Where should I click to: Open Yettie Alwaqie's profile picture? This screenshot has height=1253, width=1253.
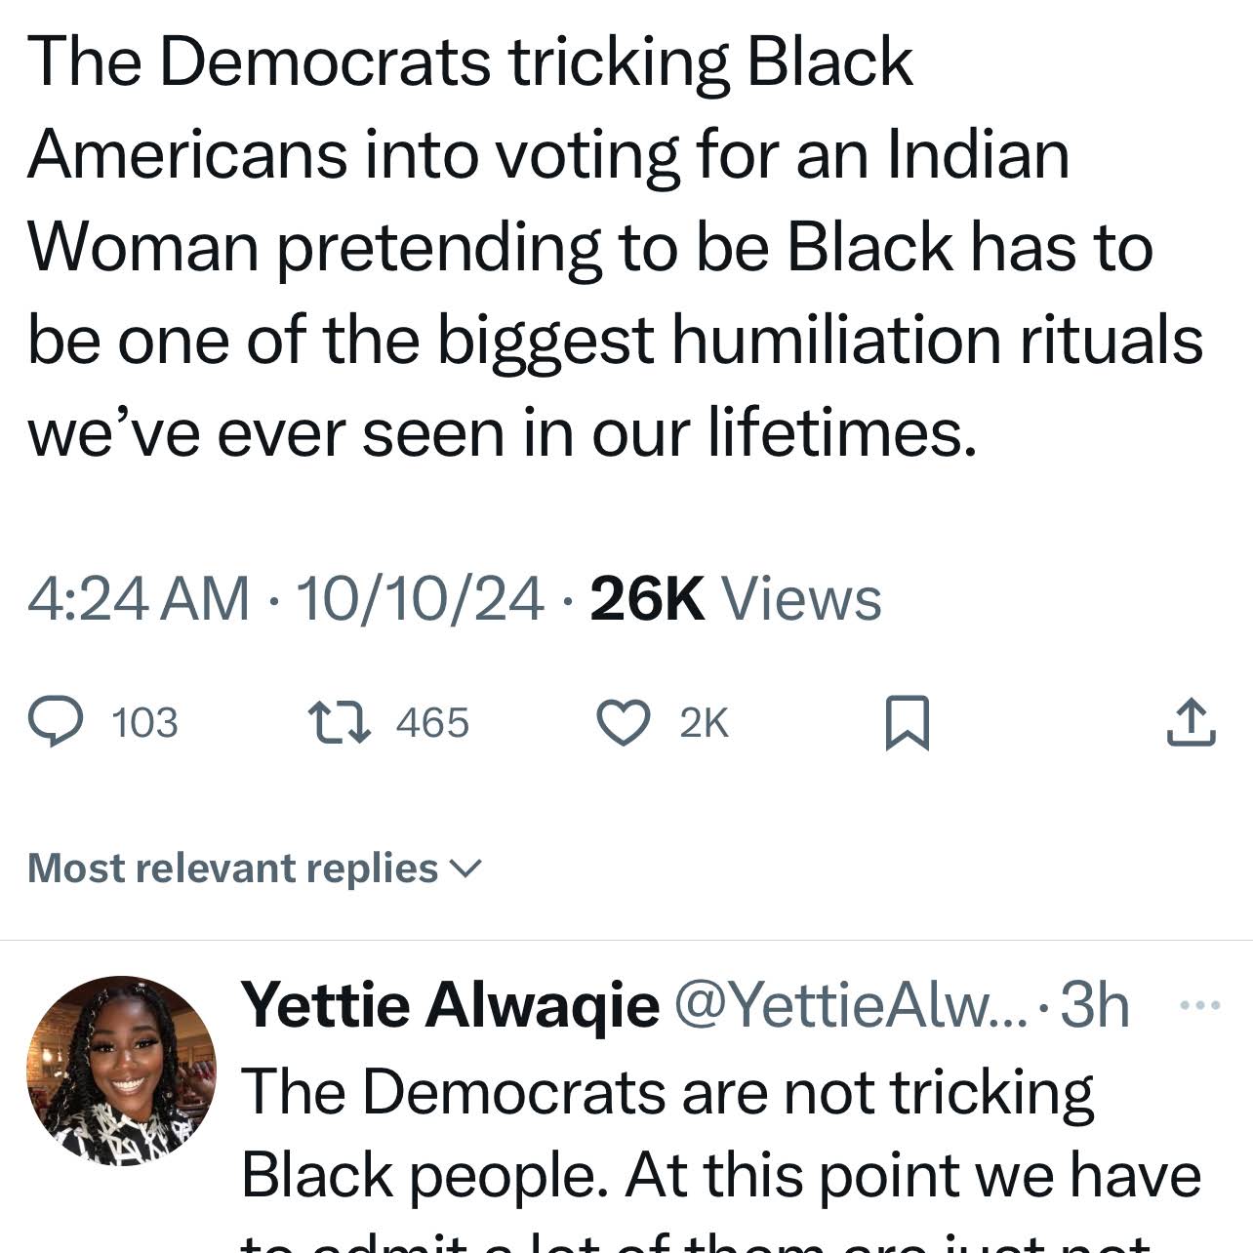[x=121, y=1071]
